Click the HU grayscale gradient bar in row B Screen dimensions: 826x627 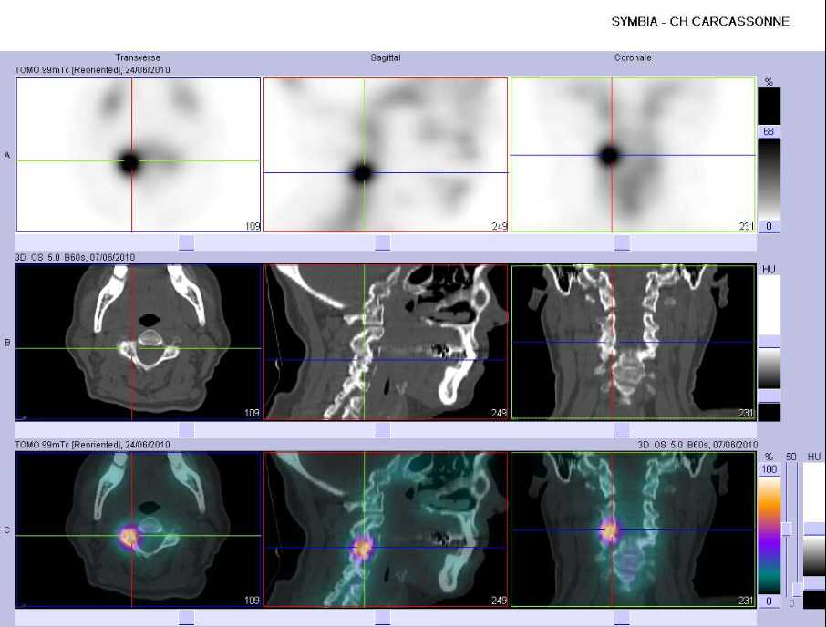click(x=769, y=368)
